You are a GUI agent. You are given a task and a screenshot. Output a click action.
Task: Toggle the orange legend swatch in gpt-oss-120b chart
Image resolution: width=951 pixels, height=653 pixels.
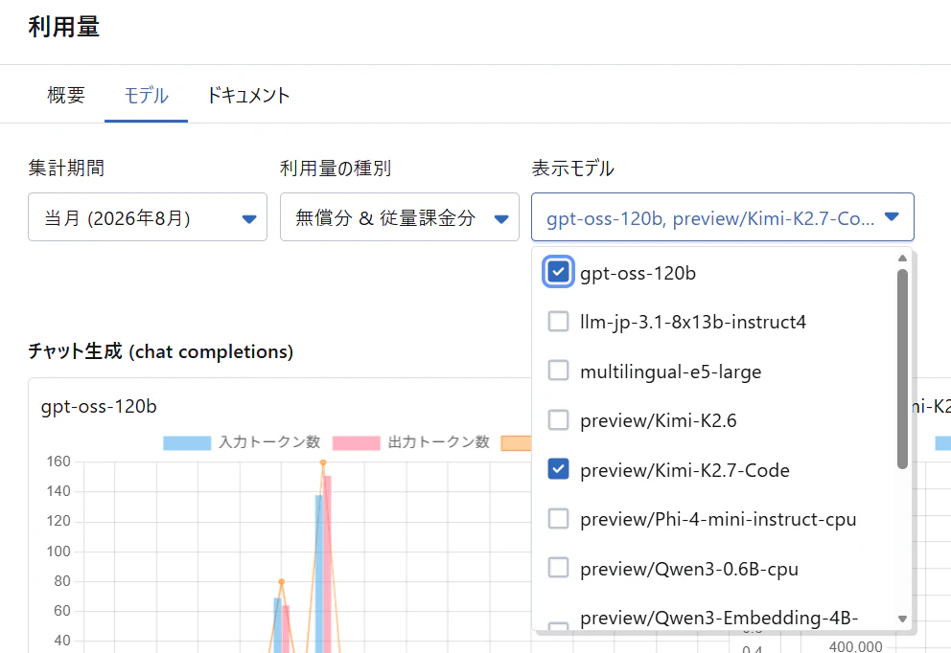516,443
